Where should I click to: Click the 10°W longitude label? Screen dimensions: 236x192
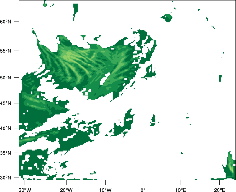click(x=105, y=190)
